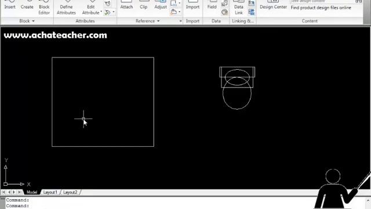Open the Data Link tool
Viewport: 371px width, 209px height.
(239, 8)
